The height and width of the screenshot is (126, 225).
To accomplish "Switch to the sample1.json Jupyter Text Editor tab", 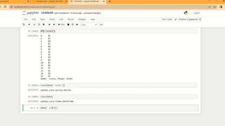I will pos(50,1).
